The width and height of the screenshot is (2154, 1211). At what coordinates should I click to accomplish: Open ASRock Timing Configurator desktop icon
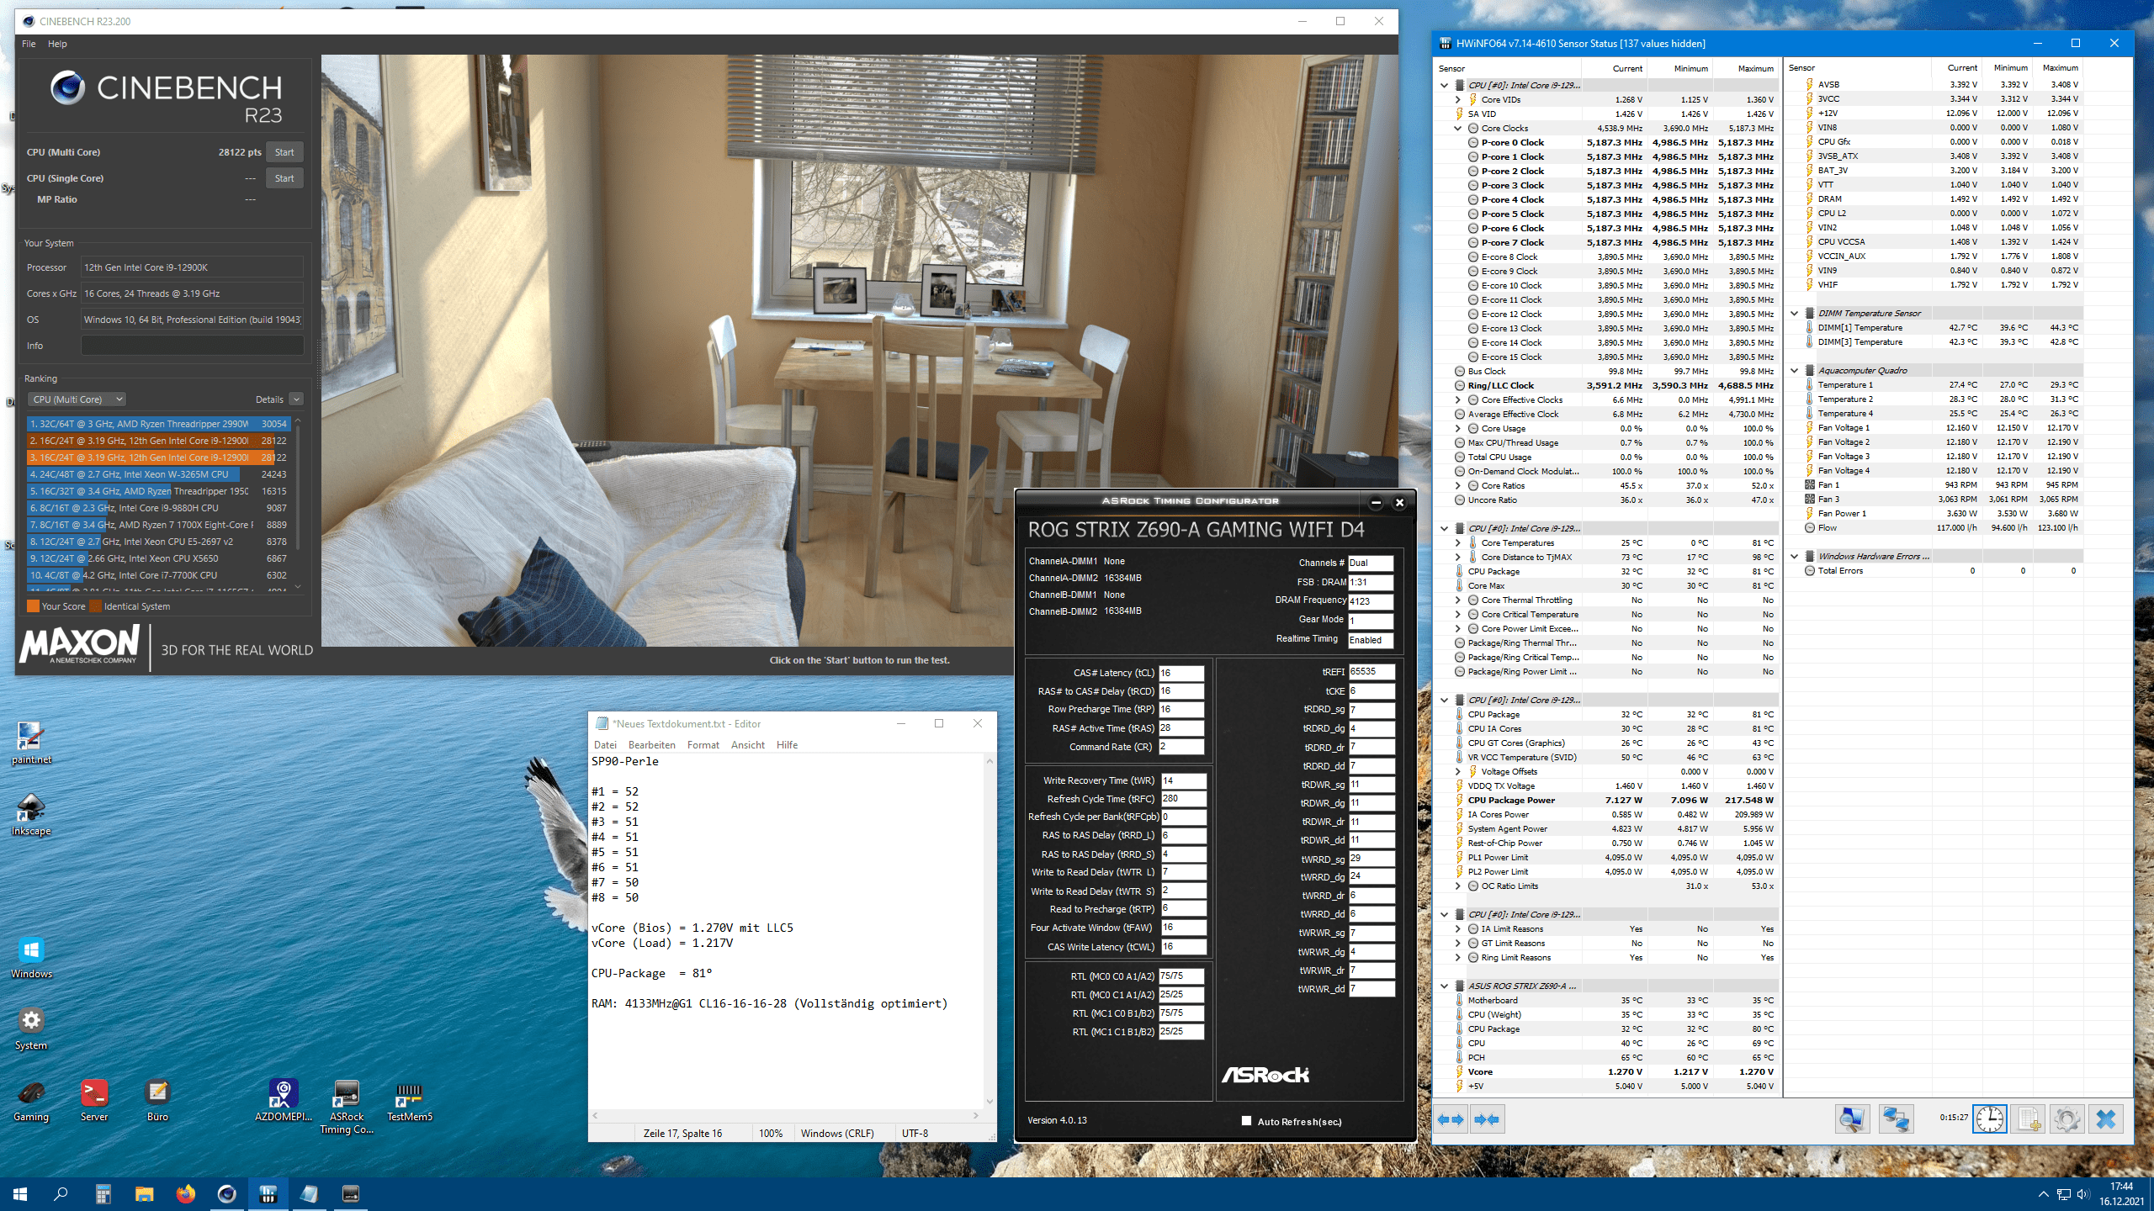(347, 1106)
